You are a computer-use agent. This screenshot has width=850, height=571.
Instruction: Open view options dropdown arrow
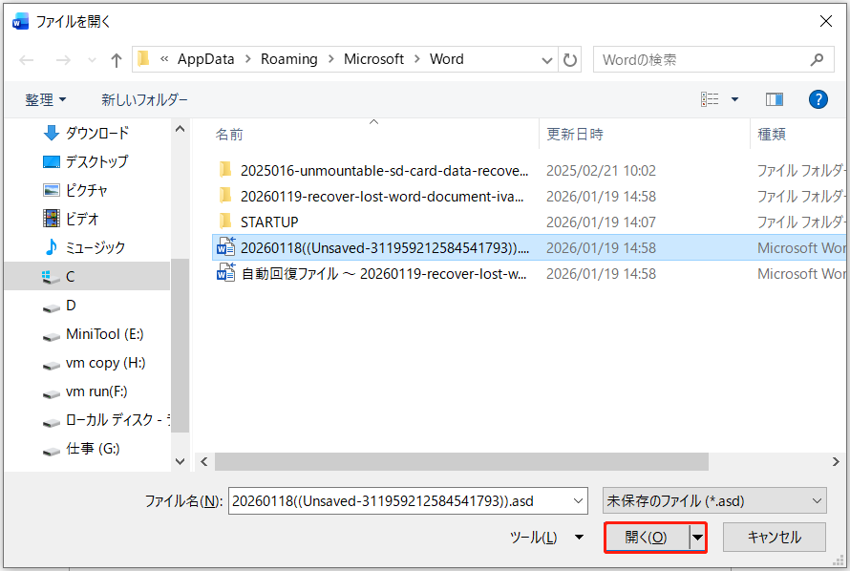(x=734, y=99)
